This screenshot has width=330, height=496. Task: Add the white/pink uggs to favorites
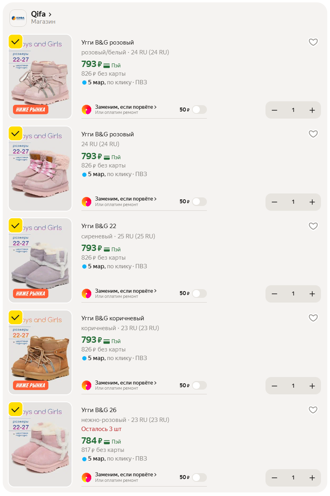313,43
